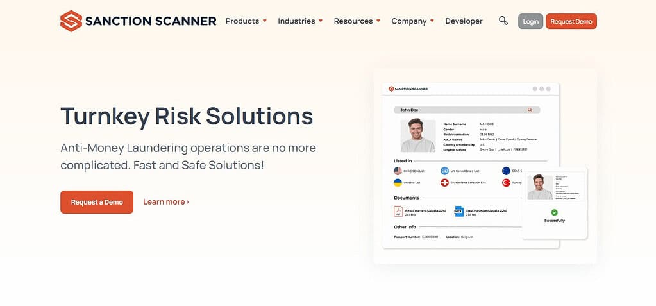
Task: Click the Sanction Scanner hexagon logo icon
Action: (71, 21)
